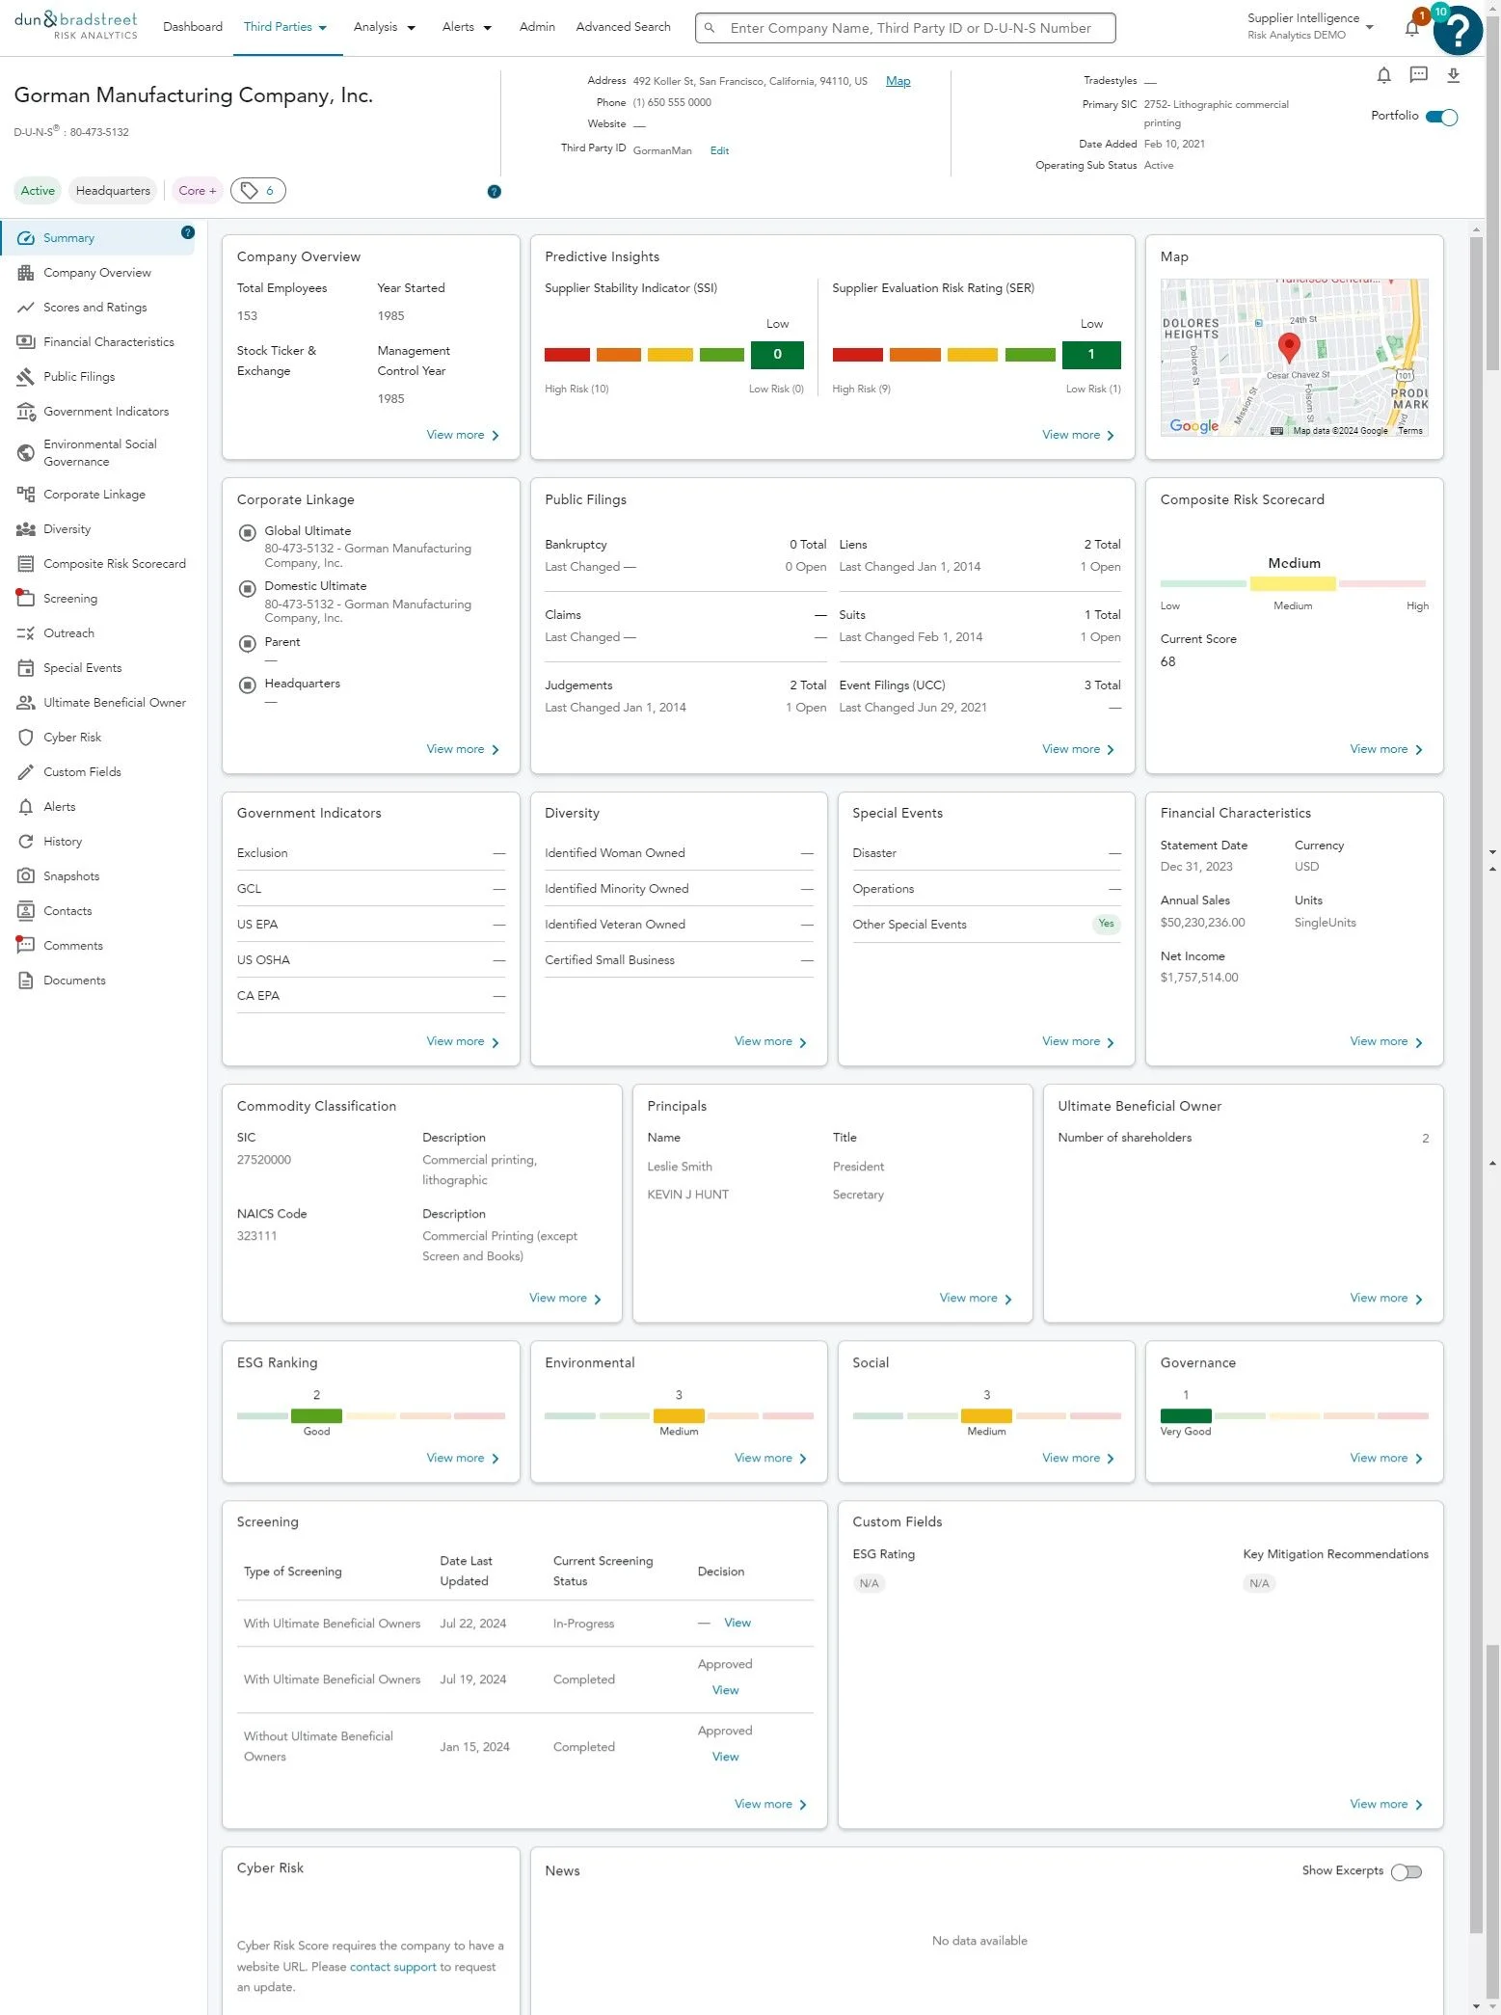
Task: Click the green SSI score 0 block
Action: 777,355
